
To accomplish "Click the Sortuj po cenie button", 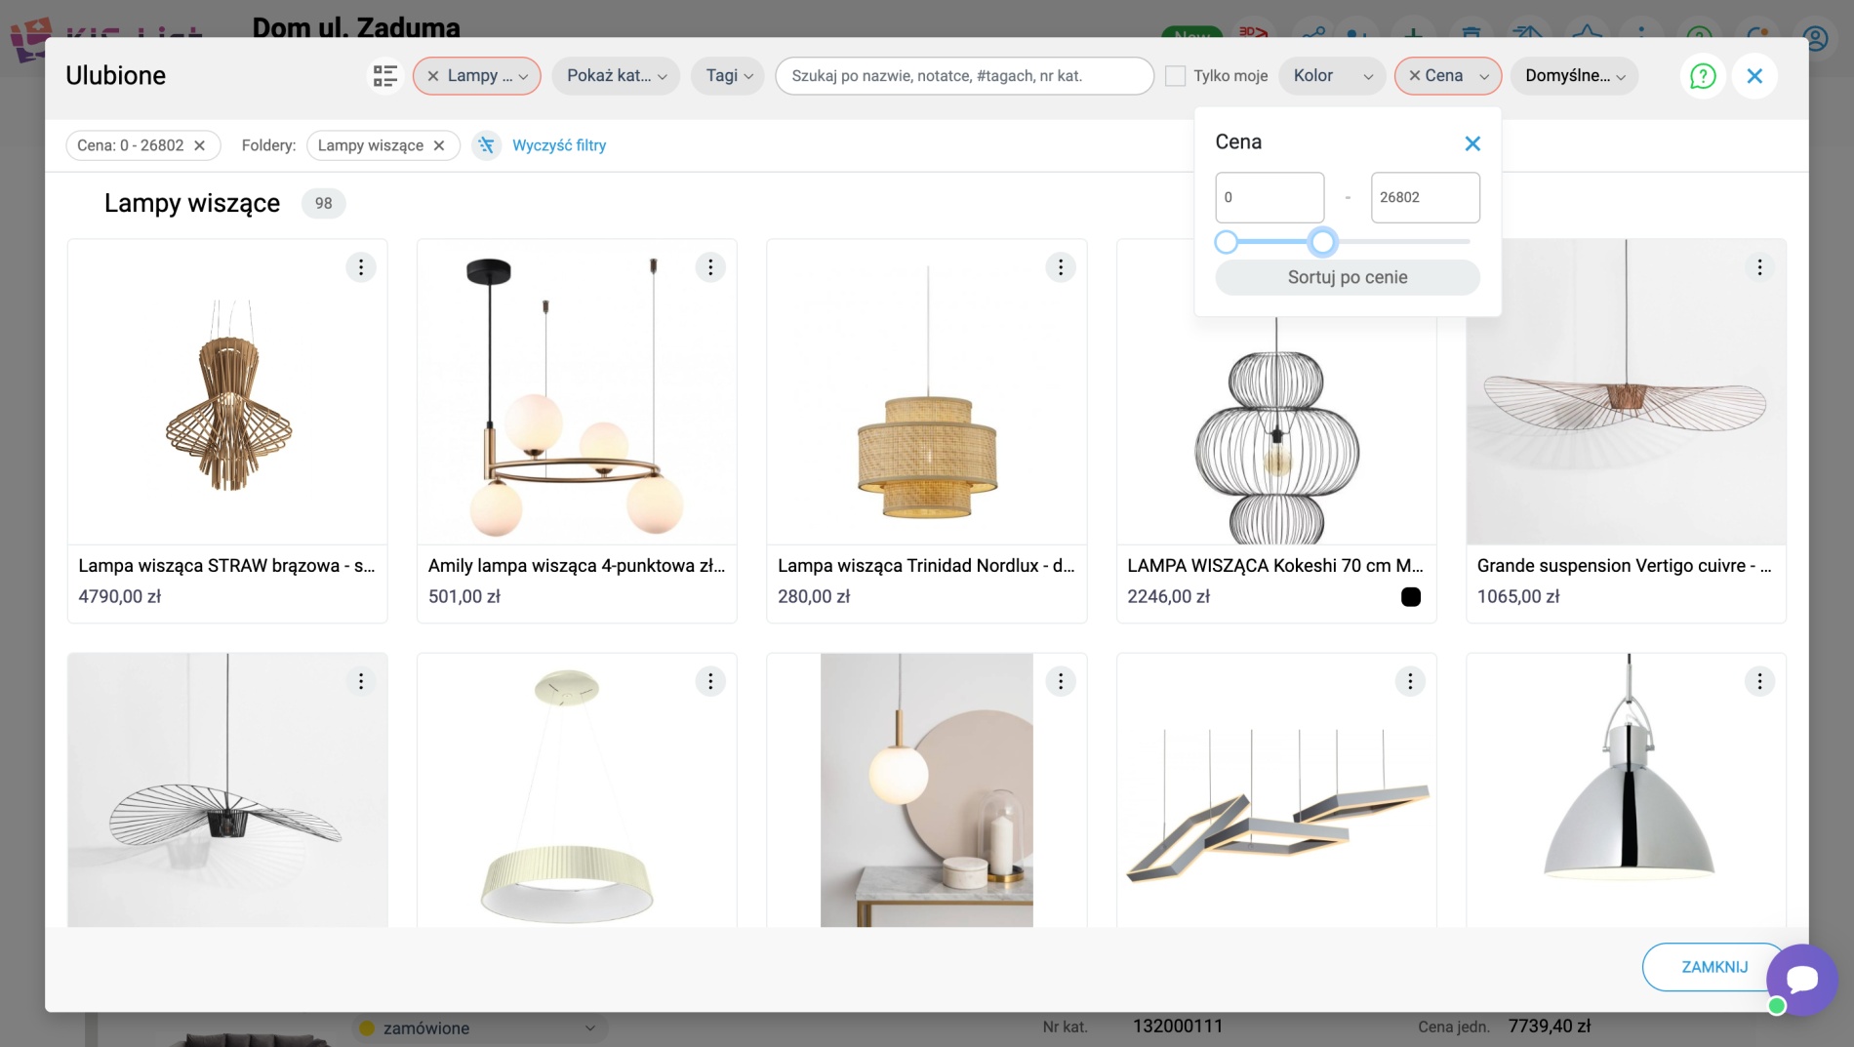I will click(1347, 277).
